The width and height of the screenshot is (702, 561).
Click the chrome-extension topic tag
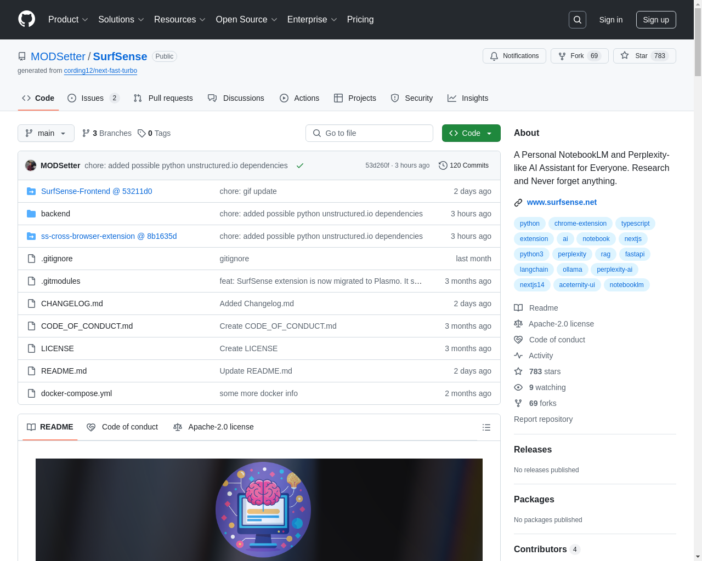coord(580,224)
